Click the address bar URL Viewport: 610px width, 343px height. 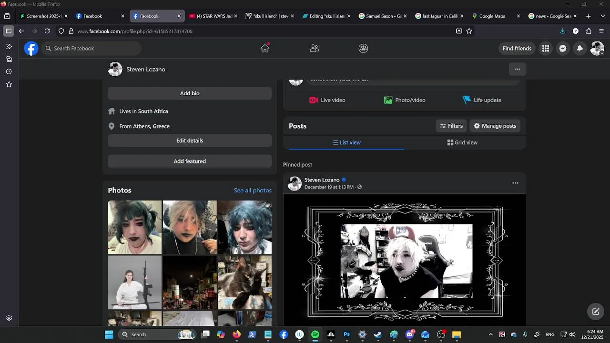coord(135,31)
